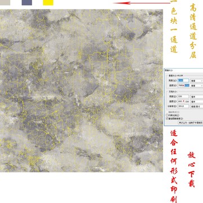Click the beige color swatch
This screenshot has height=203, width=203.
tap(5, 2)
